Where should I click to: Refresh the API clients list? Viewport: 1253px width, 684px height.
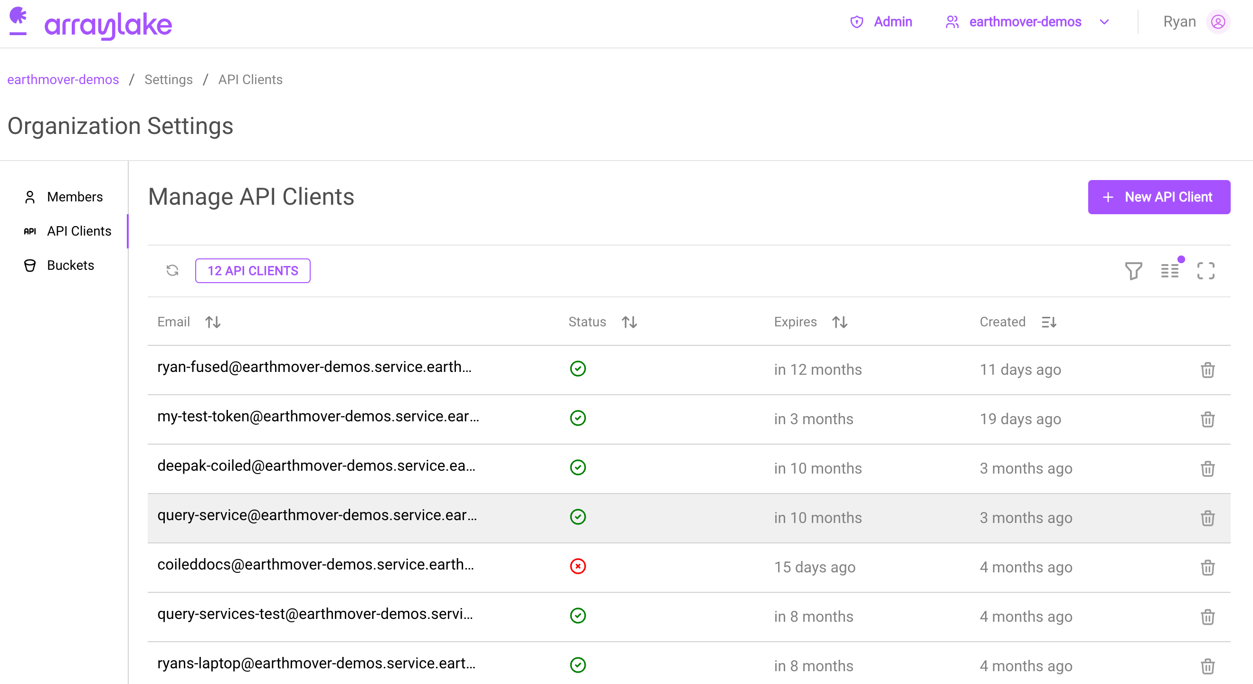click(x=172, y=270)
